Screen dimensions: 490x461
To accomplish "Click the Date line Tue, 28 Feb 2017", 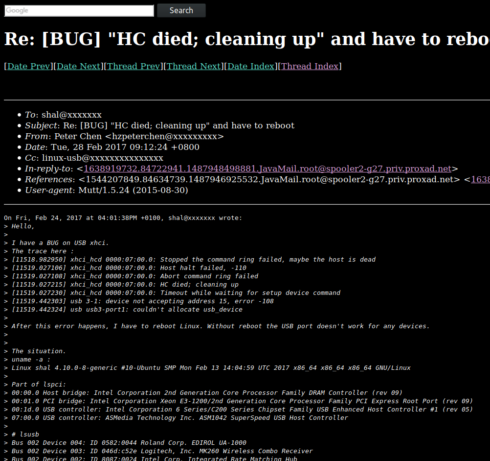I will click(x=112, y=147).
